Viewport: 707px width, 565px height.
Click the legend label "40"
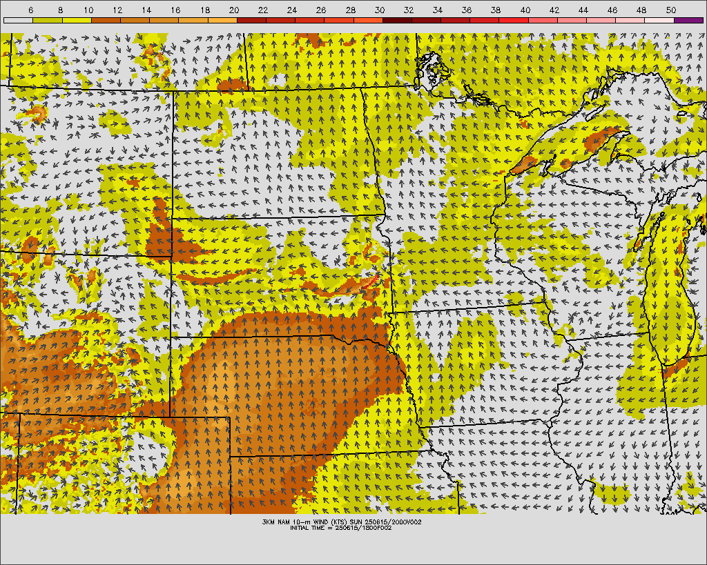(525, 10)
